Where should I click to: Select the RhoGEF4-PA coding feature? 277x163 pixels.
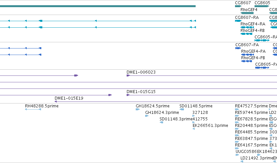click(247, 55)
